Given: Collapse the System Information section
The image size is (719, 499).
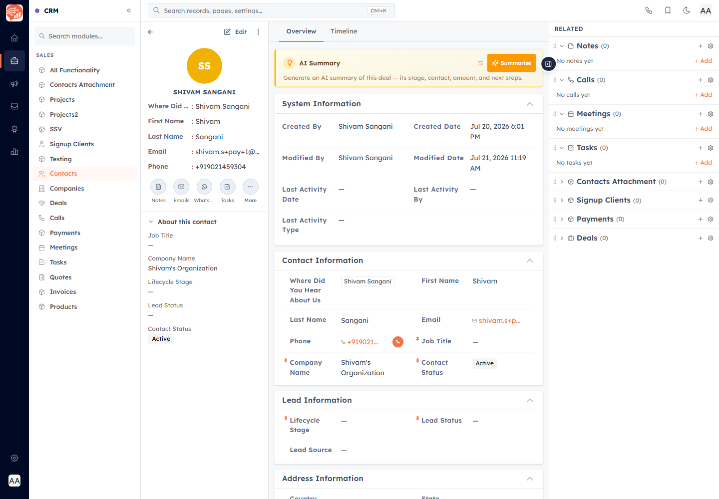Looking at the screenshot, I should pyautogui.click(x=530, y=104).
